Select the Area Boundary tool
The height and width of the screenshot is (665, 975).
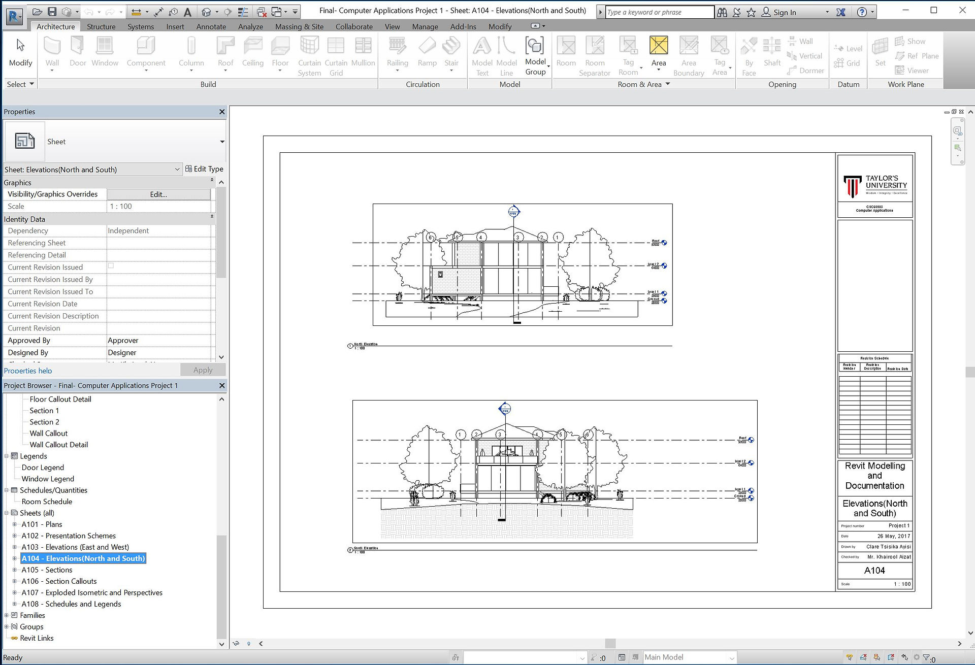(689, 56)
